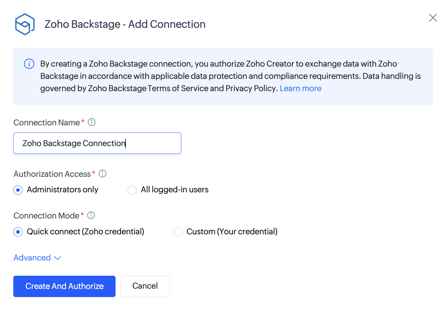The width and height of the screenshot is (448, 309).
Task: Click the Connection Name field label
Action: 47,123
